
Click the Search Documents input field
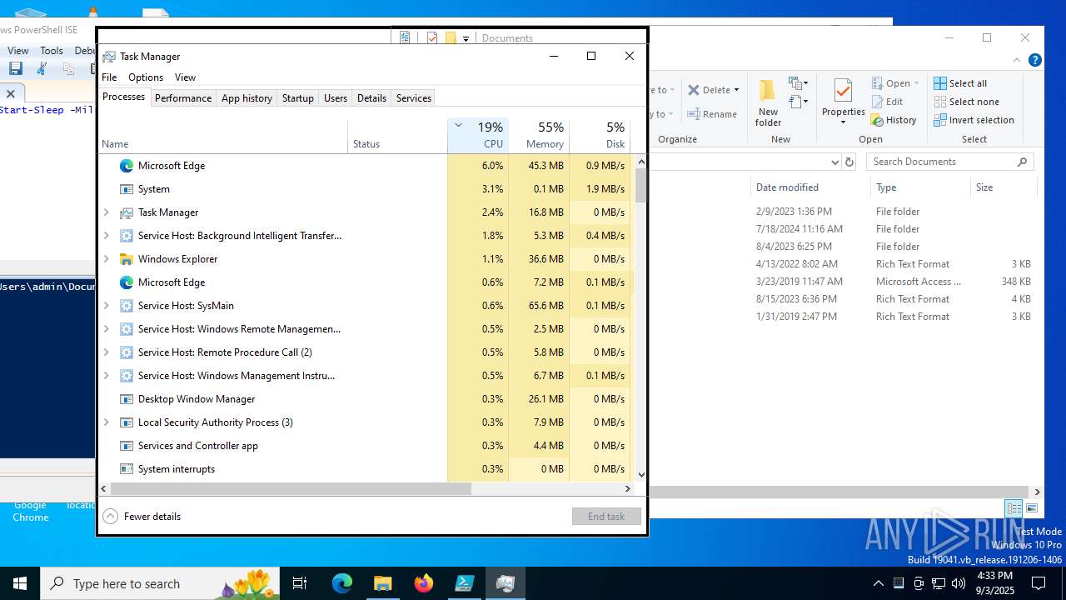click(x=950, y=162)
